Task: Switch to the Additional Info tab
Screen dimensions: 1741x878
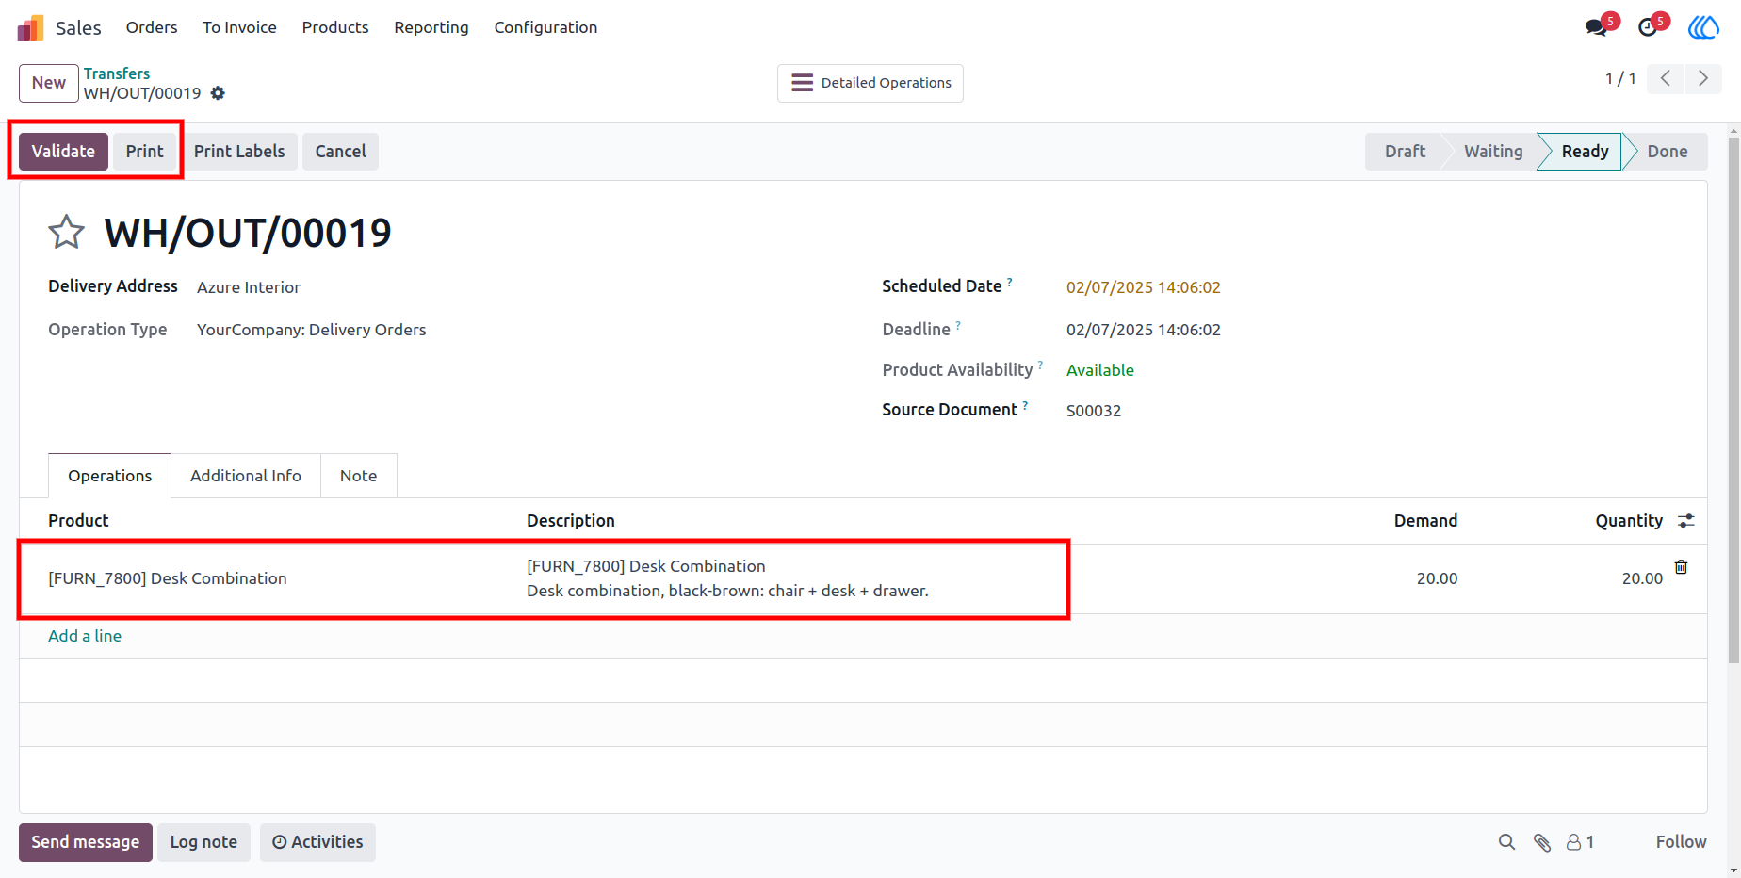Action: click(246, 476)
